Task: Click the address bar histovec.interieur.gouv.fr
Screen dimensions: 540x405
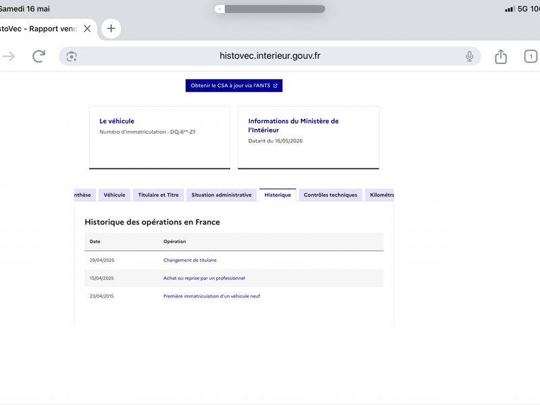Action: [269, 56]
